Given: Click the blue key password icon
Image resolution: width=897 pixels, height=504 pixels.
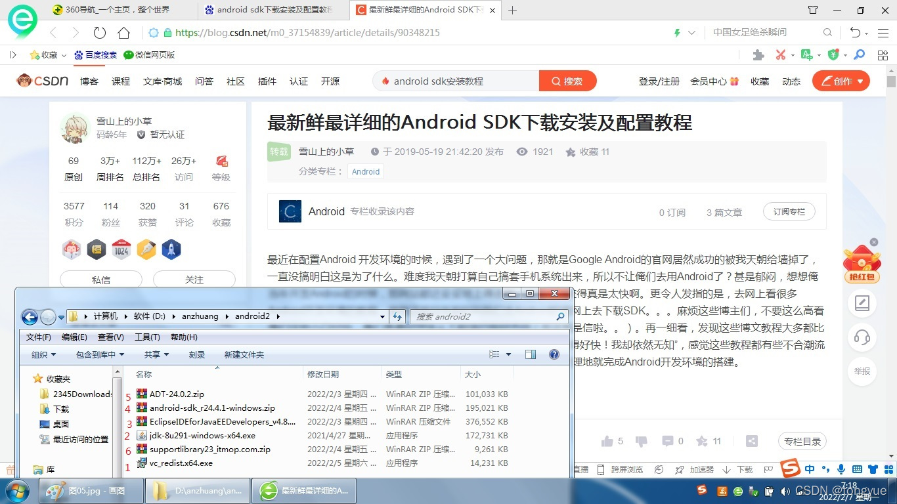Looking at the screenshot, I should tap(859, 55).
